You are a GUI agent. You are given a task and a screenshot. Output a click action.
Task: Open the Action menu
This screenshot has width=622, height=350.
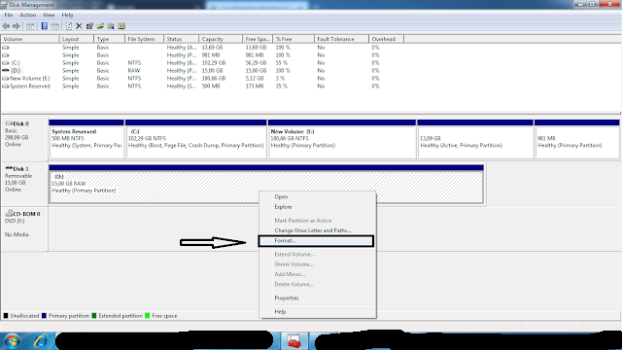click(28, 16)
